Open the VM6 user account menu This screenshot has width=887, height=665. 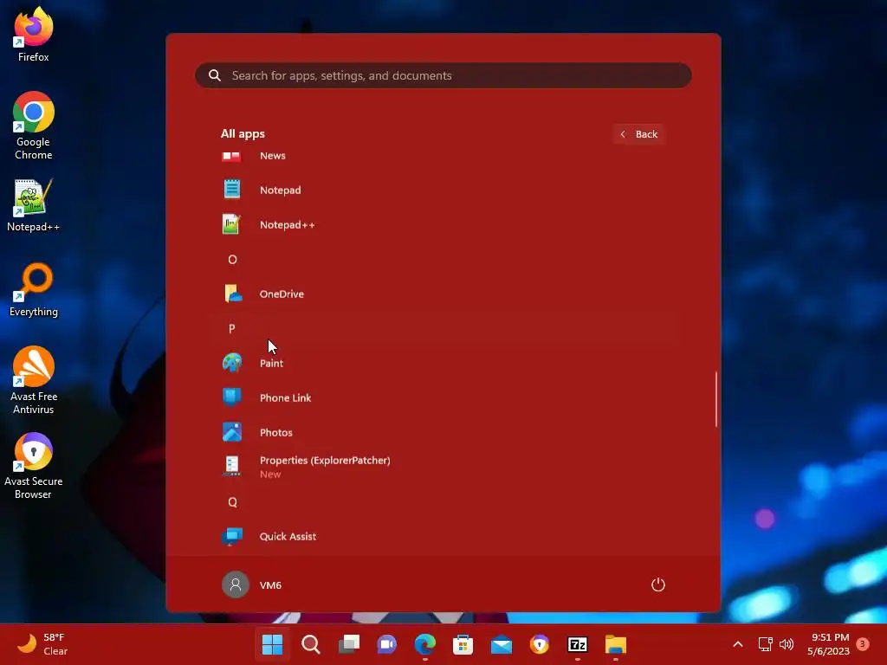pos(252,584)
